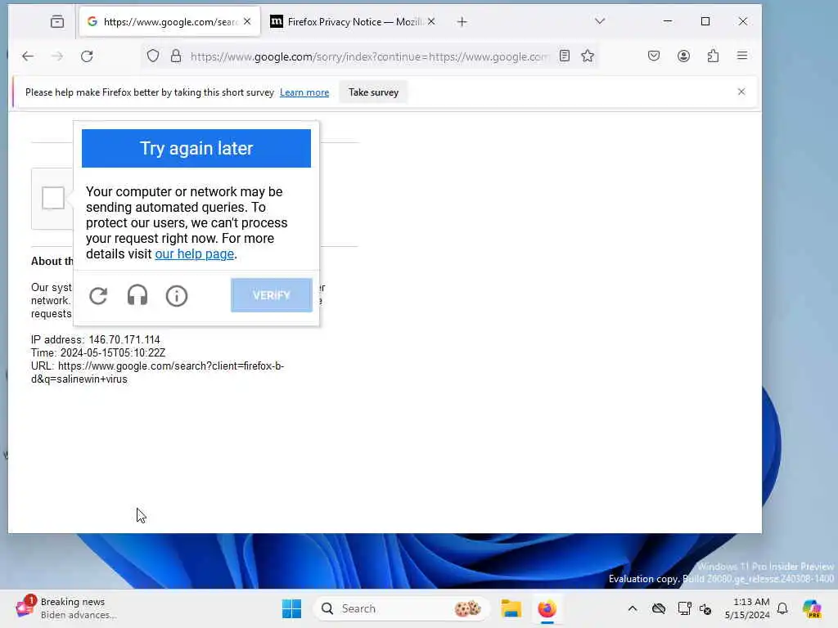This screenshot has height=628, width=838.
Task: Get a new captcha challenge reload icon
Action: [98, 295]
